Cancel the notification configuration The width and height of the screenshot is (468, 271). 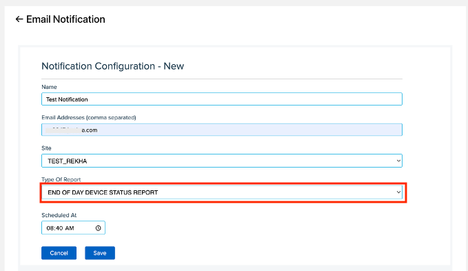click(x=59, y=253)
